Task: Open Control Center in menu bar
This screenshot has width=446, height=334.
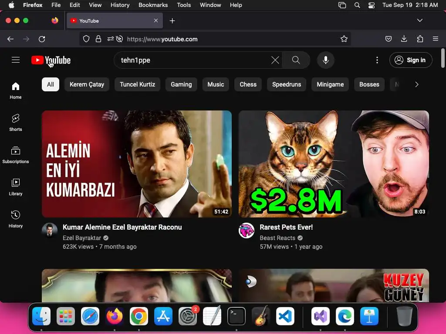Action: tap(371, 5)
